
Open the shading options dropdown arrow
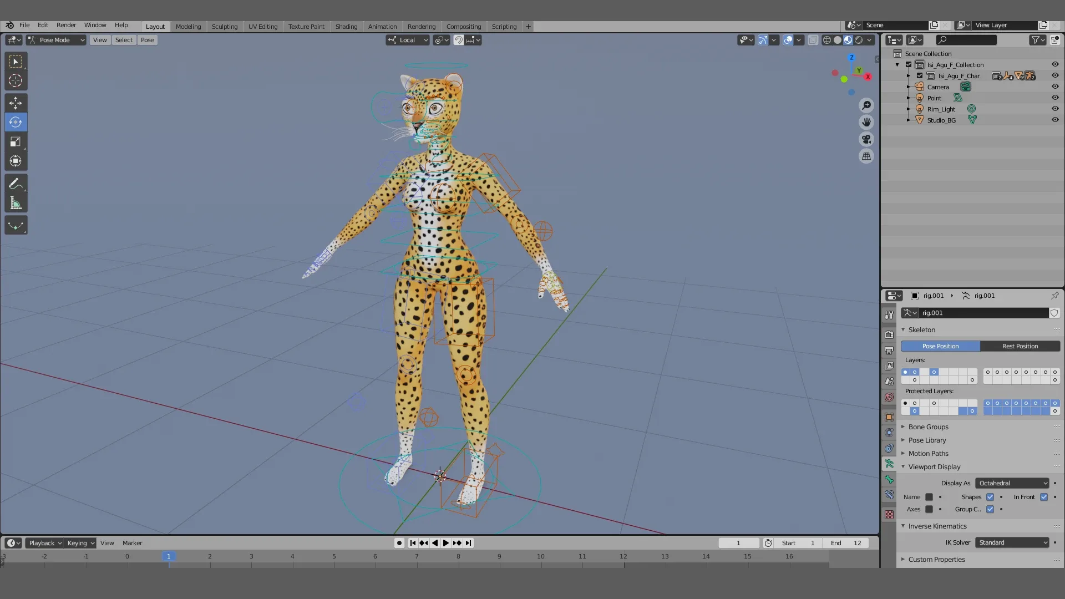pyautogui.click(x=870, y=40)
